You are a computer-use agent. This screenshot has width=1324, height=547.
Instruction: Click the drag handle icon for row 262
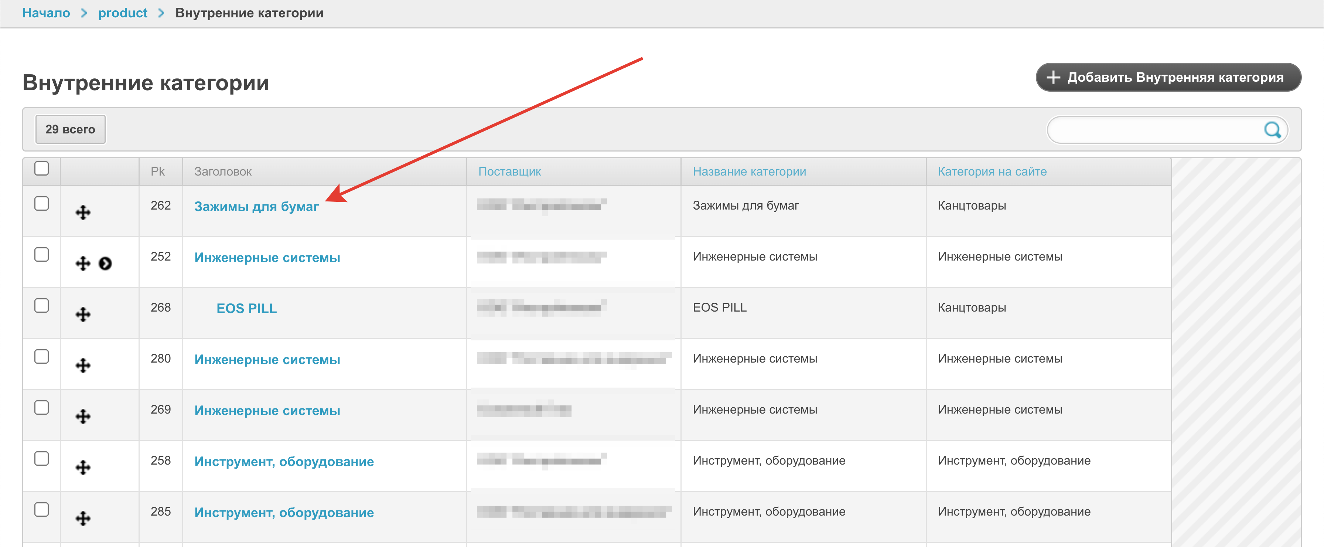[83, 212]
